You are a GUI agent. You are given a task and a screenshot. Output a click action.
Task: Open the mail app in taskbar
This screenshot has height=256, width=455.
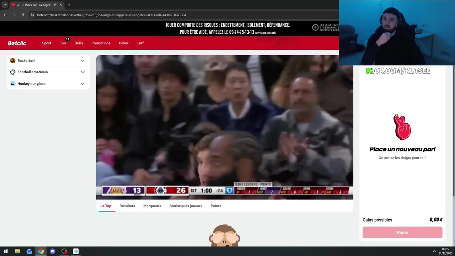pos(29,251)
